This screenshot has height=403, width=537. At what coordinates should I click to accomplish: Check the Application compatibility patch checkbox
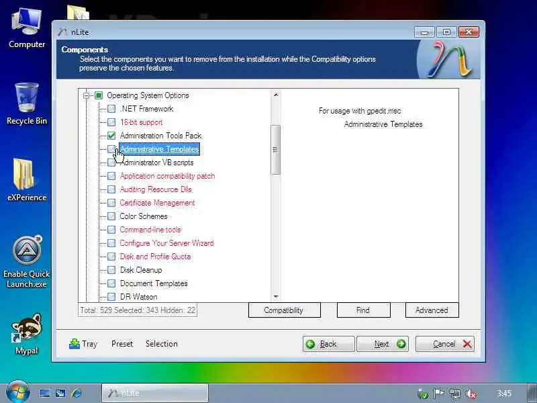point(111,176)
